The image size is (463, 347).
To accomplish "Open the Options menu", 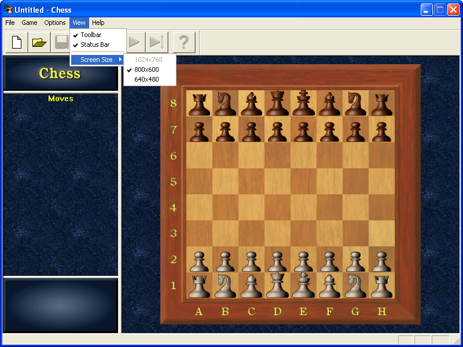I will coord(54,23).
